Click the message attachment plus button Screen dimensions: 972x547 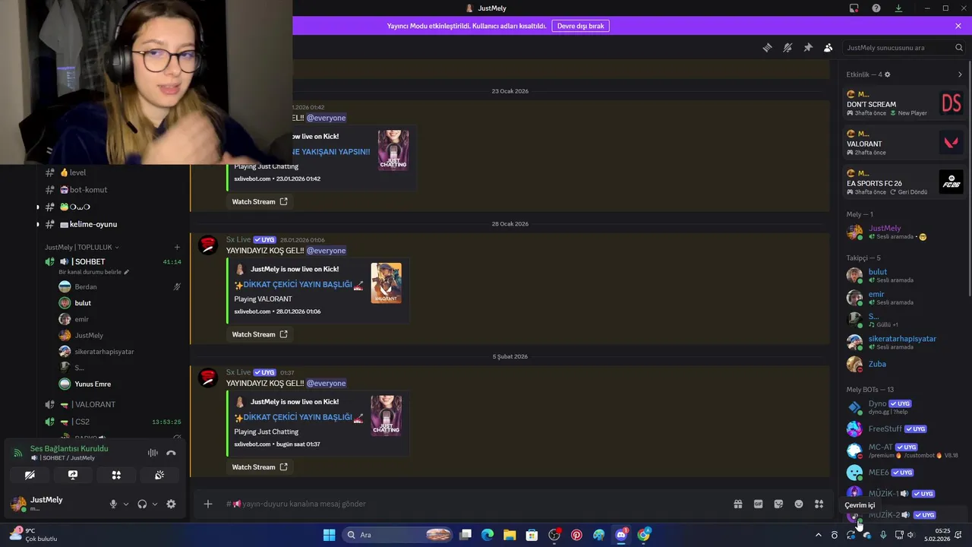207,504
